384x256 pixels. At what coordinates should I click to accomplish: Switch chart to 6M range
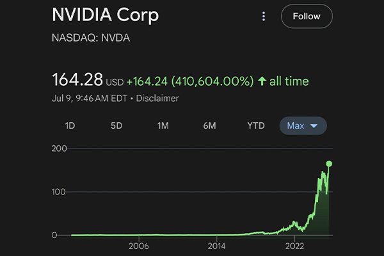209,125
